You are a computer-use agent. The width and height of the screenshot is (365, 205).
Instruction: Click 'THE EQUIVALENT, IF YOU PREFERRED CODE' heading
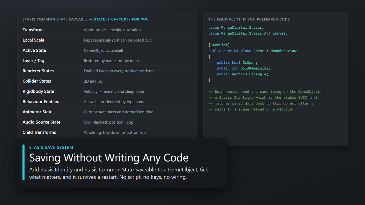click(x=249, y=19)
